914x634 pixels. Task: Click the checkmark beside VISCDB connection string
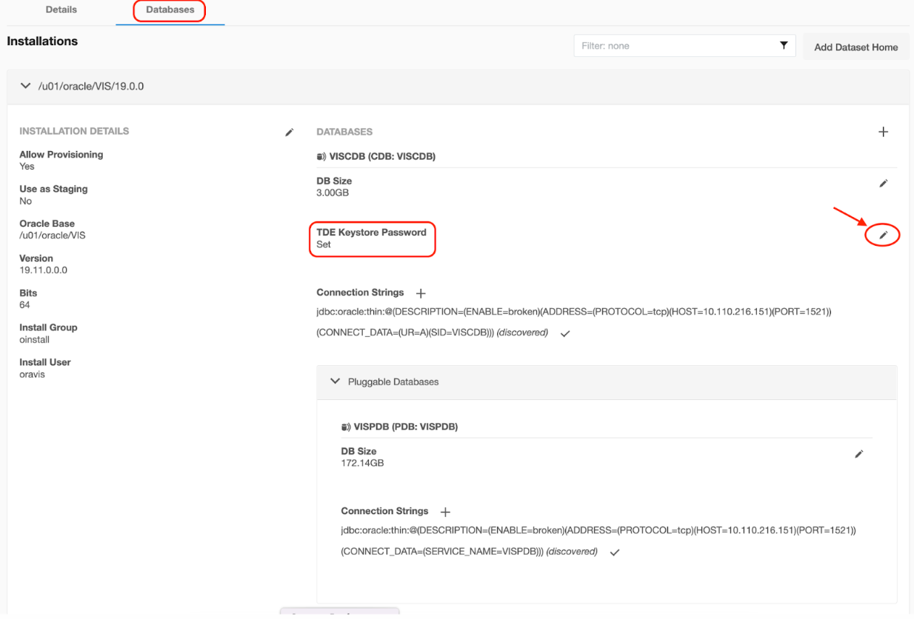(x=565, y=334)
